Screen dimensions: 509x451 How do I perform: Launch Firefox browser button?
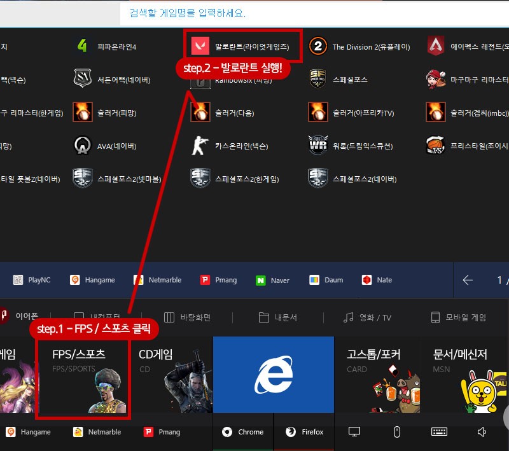304,432
